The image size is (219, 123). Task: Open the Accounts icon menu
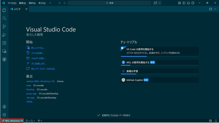point(4,107)
